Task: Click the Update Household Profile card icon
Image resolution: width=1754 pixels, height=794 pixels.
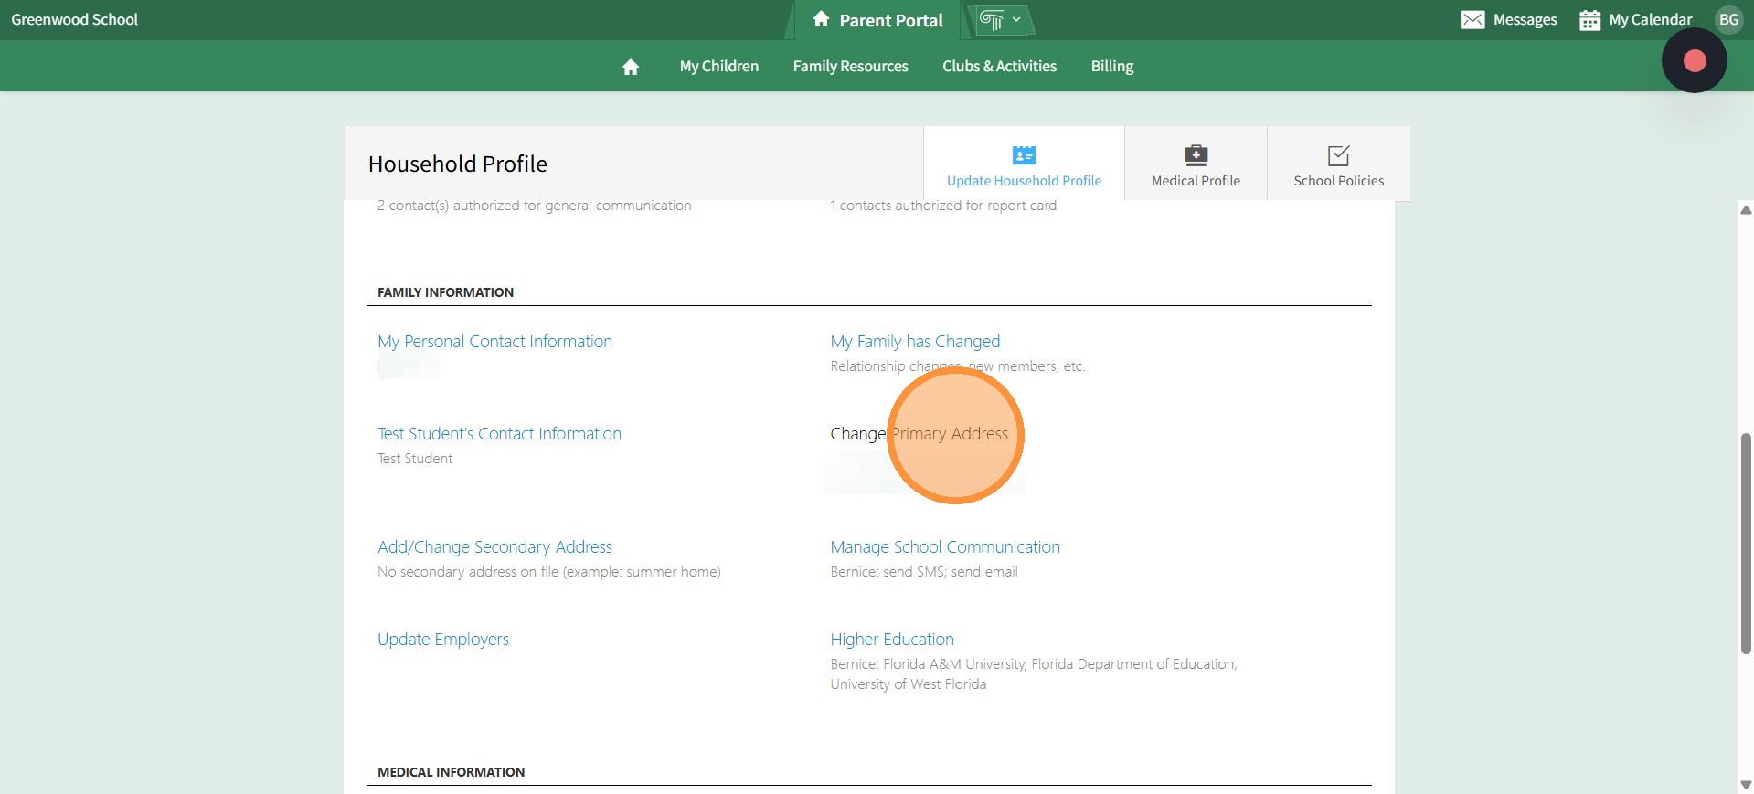Action: [1024, 155]
